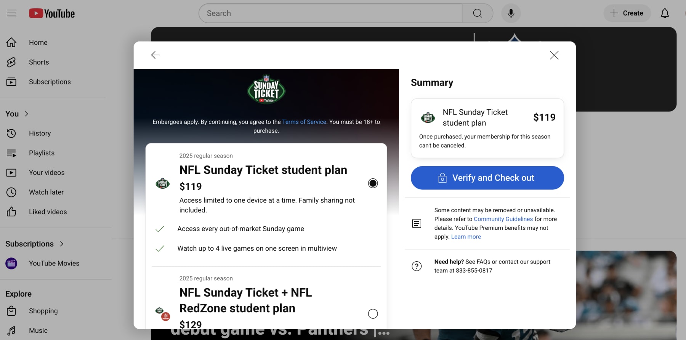Click the Shopping bag icon
686x340 pixels.
11,311
